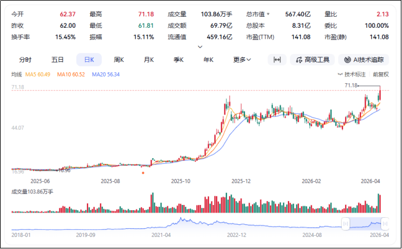402x249 pixels.
Task: Switch to 分时 intraday tab
Action: click(25, 60)
